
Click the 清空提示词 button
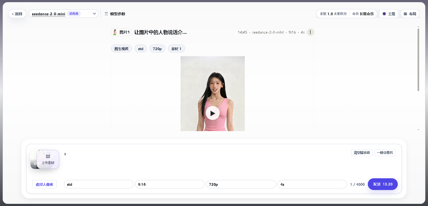point(362,153)
